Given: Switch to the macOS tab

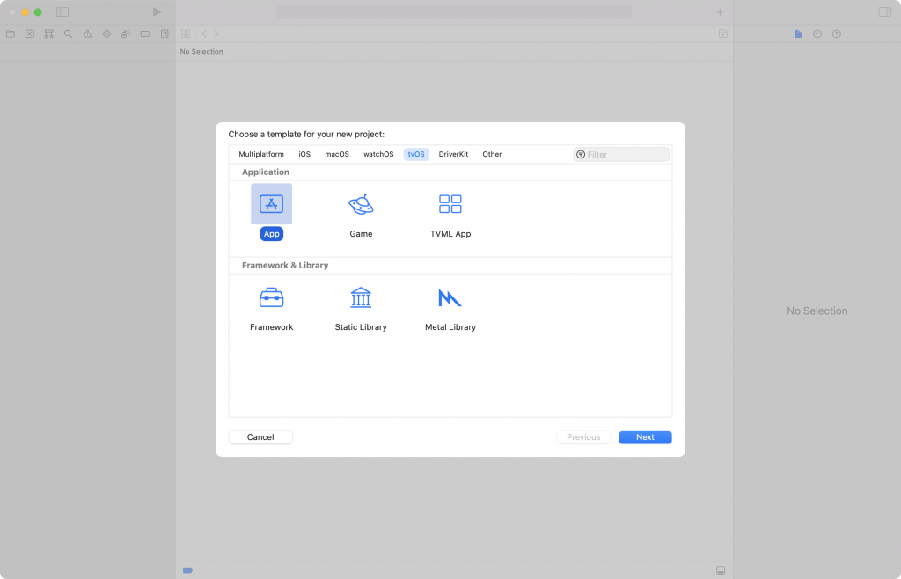Looking at the screenshot, I should [x=337, y=155].
